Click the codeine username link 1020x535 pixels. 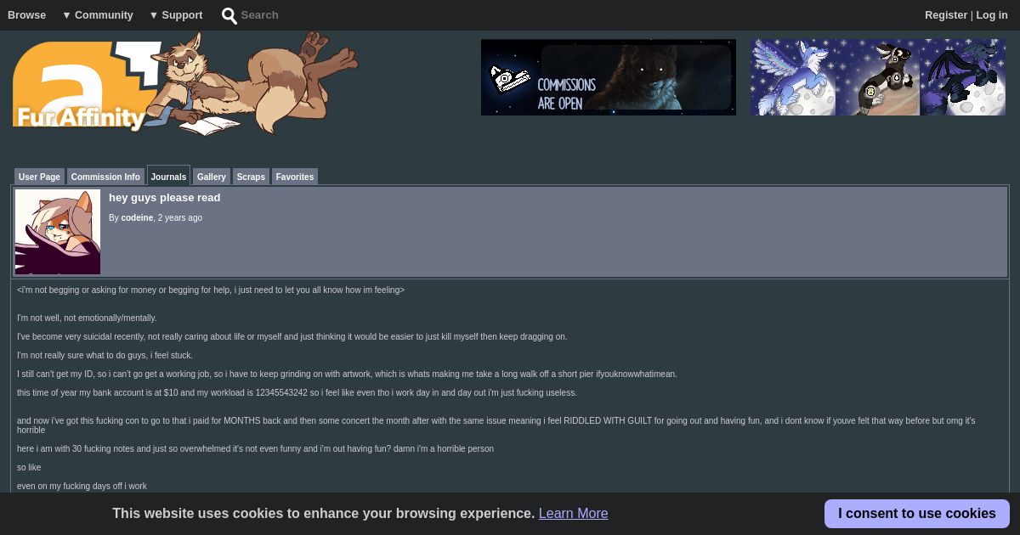tap(137, 218)
